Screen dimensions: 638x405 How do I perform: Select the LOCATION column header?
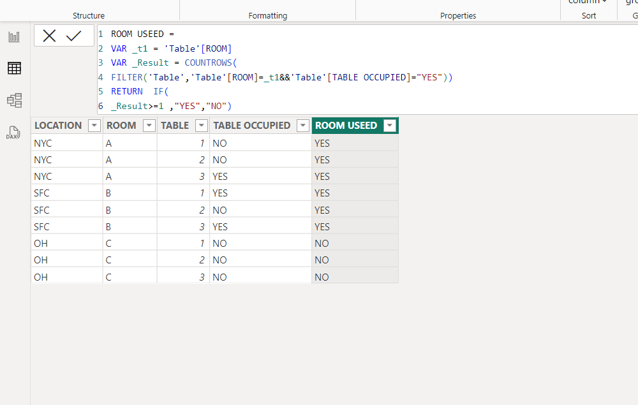[x=58, y=126]
